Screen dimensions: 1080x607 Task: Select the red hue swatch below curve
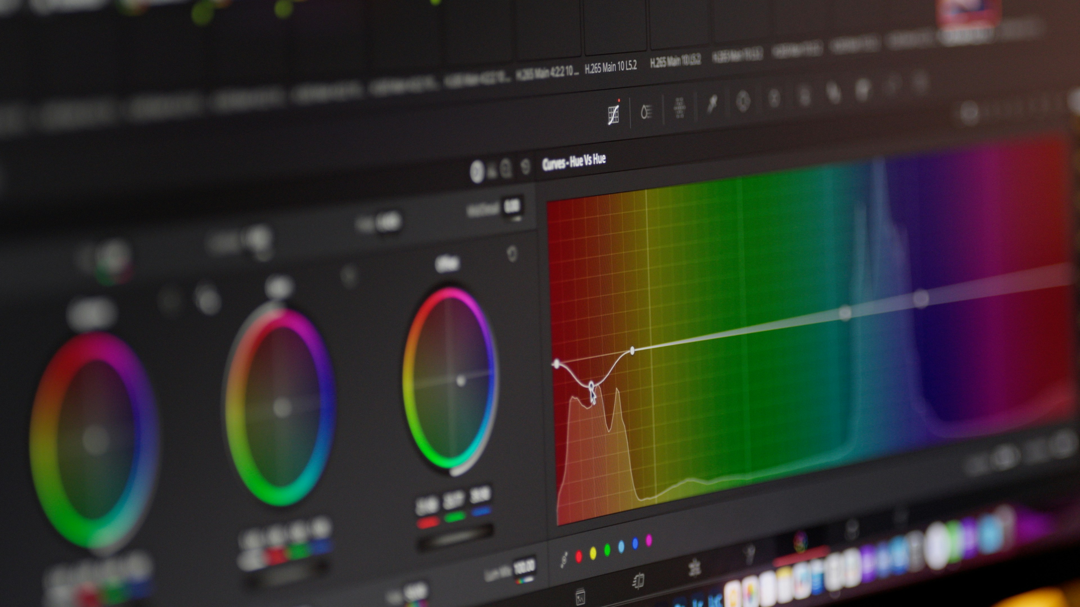coord(579,556)
